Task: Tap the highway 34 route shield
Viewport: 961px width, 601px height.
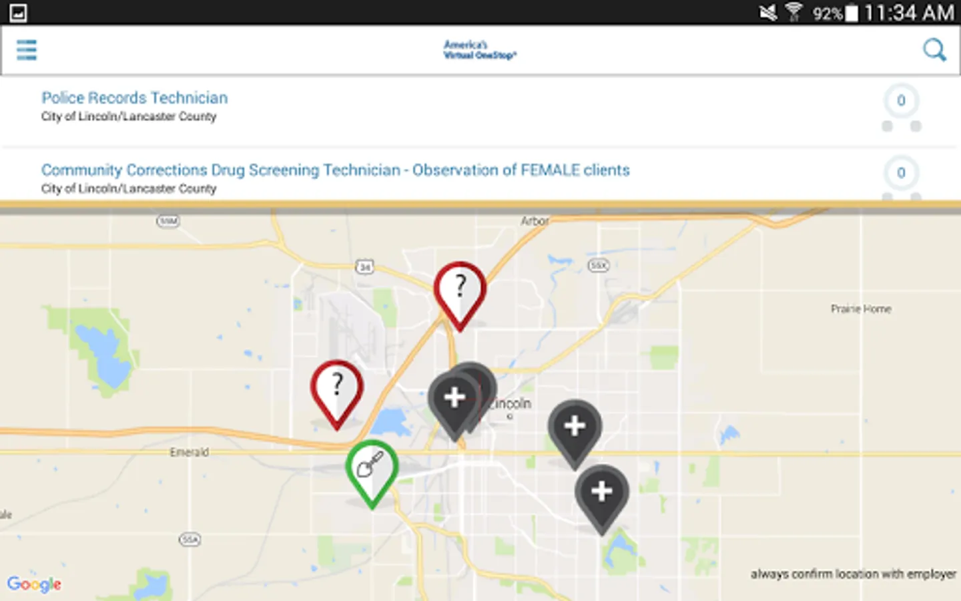Action: pos(364,267)
